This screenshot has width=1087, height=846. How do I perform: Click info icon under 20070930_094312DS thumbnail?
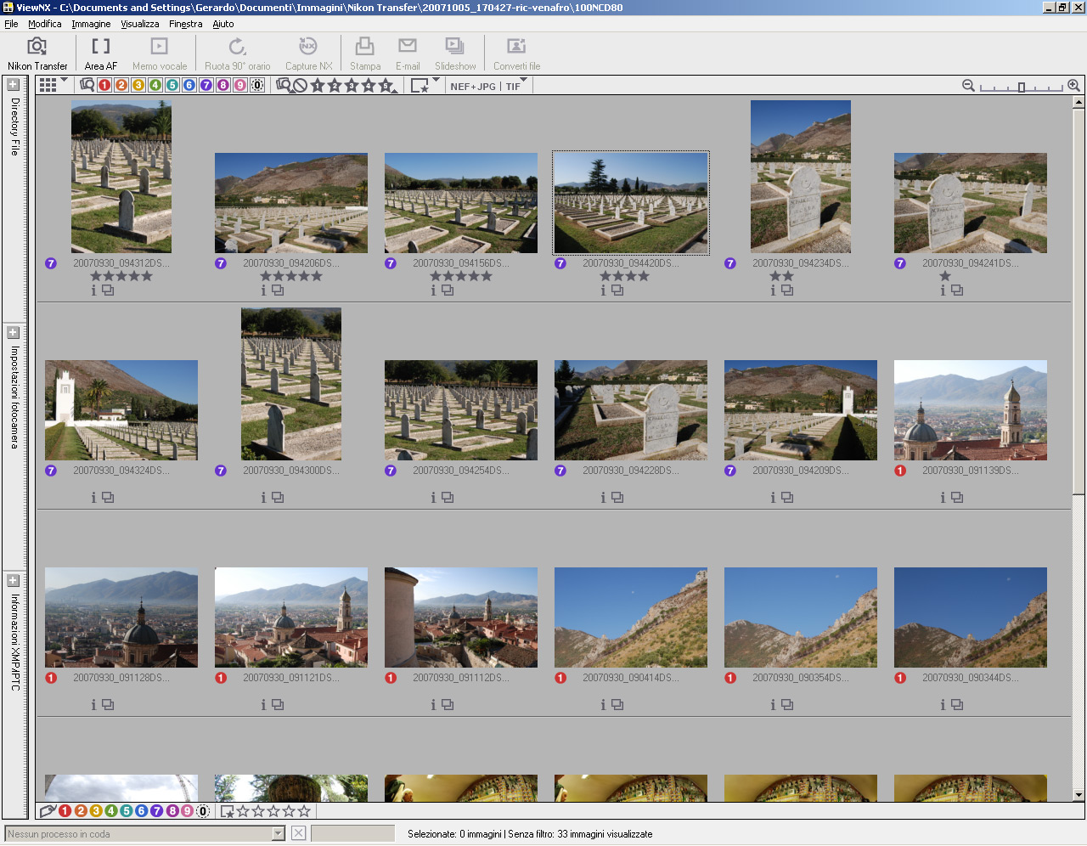[93, 290]
